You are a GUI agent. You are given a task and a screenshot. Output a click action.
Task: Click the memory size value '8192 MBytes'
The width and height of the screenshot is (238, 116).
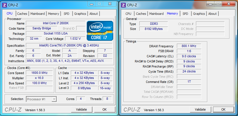154,29
